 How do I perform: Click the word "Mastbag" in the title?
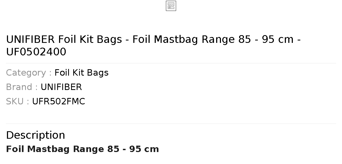[176, 39]
